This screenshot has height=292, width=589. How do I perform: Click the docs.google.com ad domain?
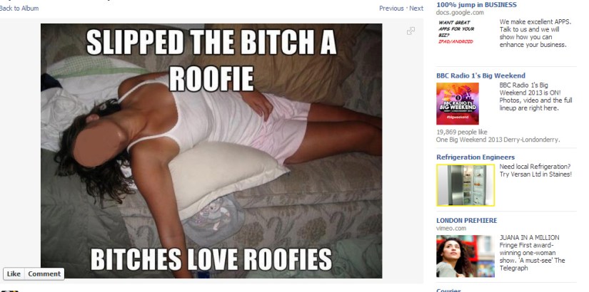tap(460, 12)
